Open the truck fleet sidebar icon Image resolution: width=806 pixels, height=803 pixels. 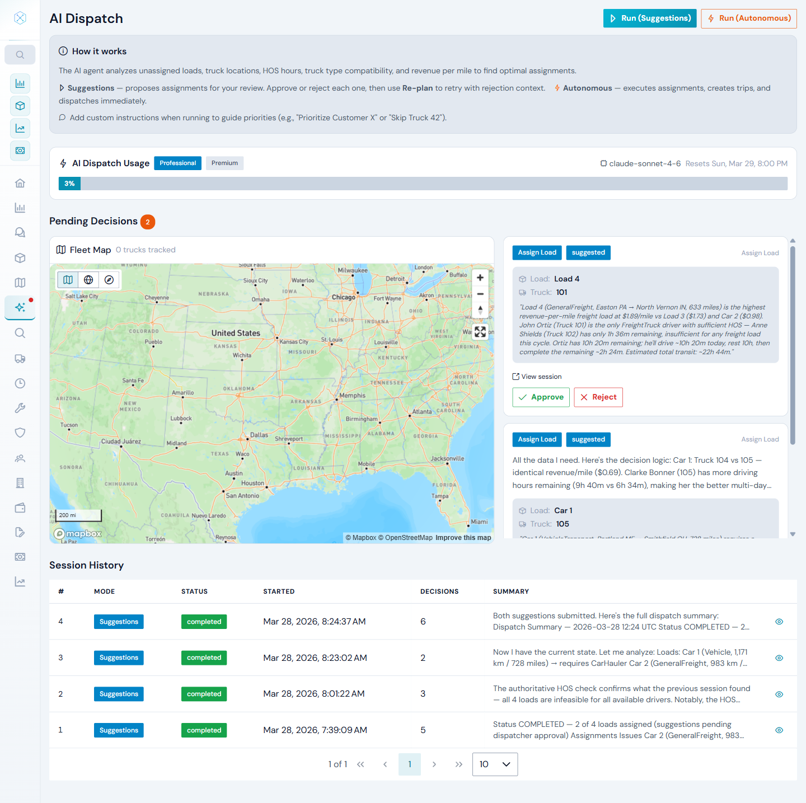pyautogui.click(x=20, y=359)
